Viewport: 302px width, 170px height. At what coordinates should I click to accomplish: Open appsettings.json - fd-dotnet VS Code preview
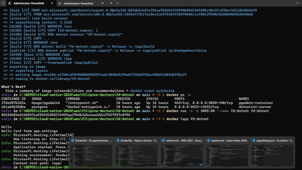tap(272, 152)
